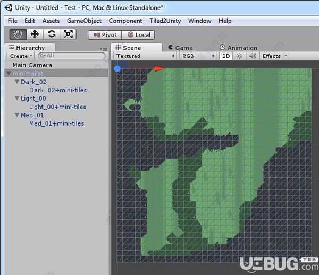Collapse the Med_01 node
Screen dimensions: 319x275
[17, 115]
